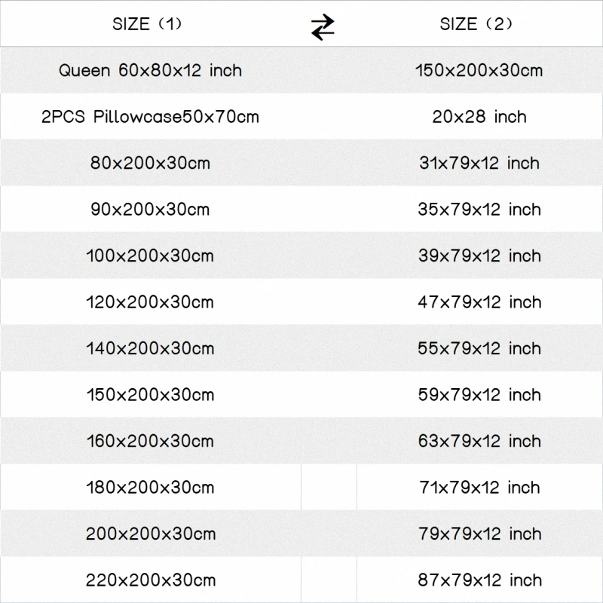The width and height of the screenshot is (603, 603).
Task: Select the 220x200x30cm size cell
Action: click(x=151, y=580)
